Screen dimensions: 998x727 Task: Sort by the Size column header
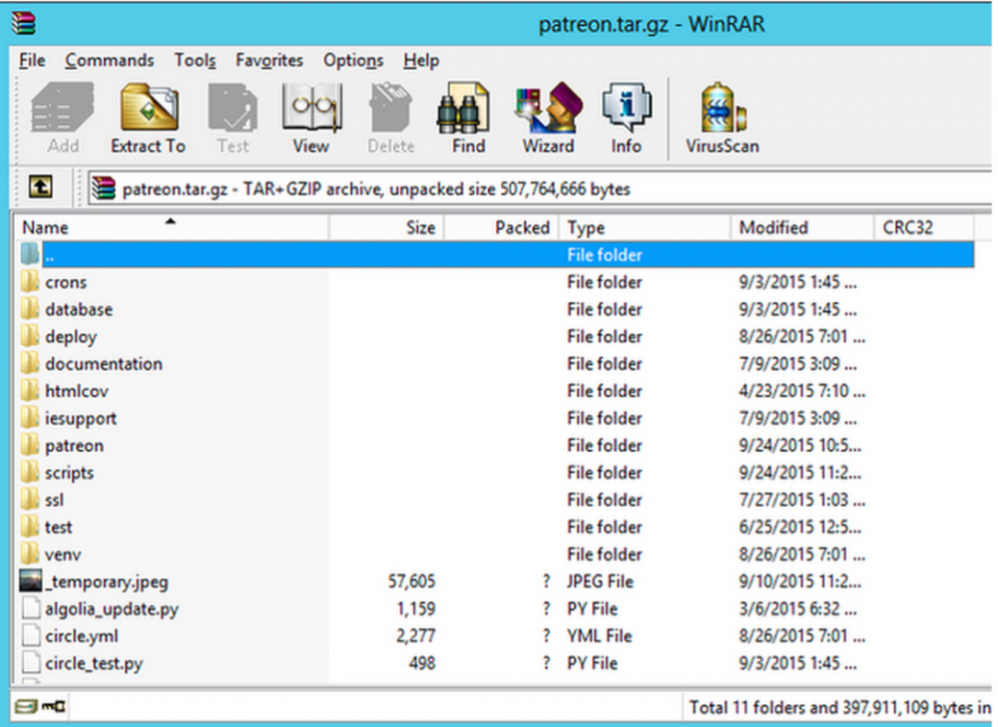pyautogui.click(x=386, y=227)
